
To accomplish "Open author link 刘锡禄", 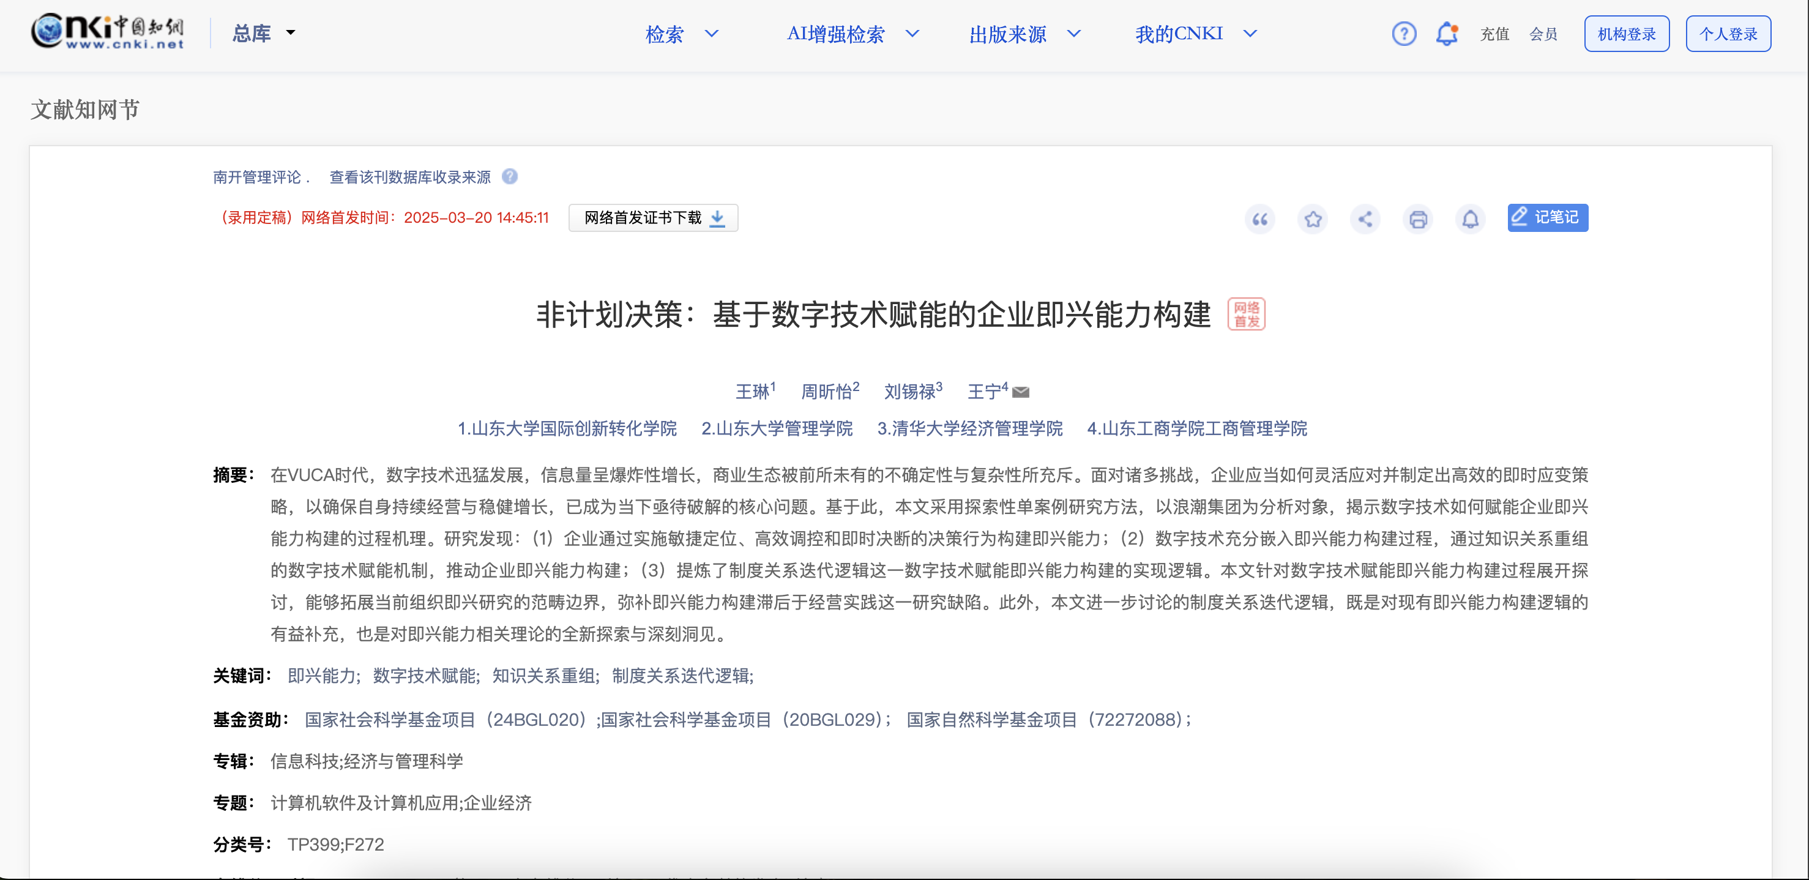I will click(x=909, y=392).
